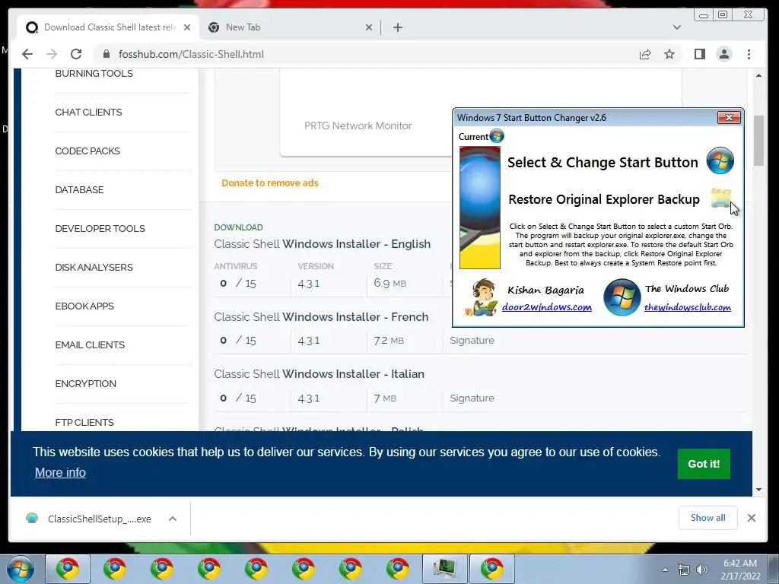
Task: Share this page via share icon
Action: [645, 54]
